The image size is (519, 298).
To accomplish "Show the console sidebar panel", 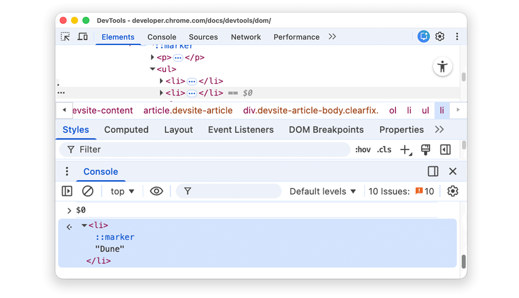I will pos(67,191).
